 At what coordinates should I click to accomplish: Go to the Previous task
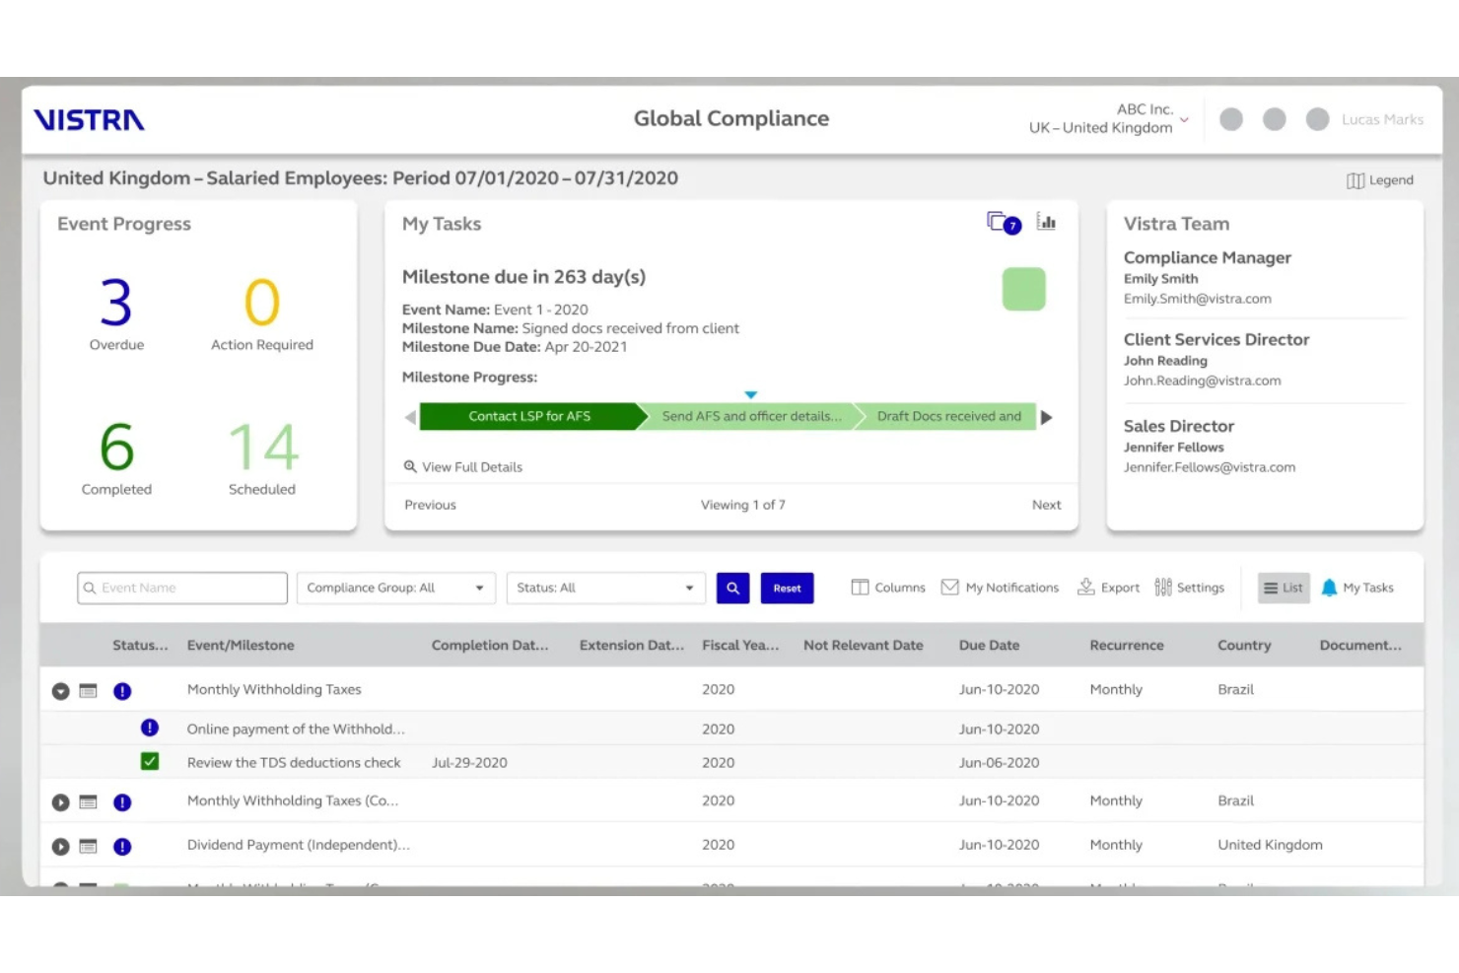pyautogui.click(x=430, y=505)
